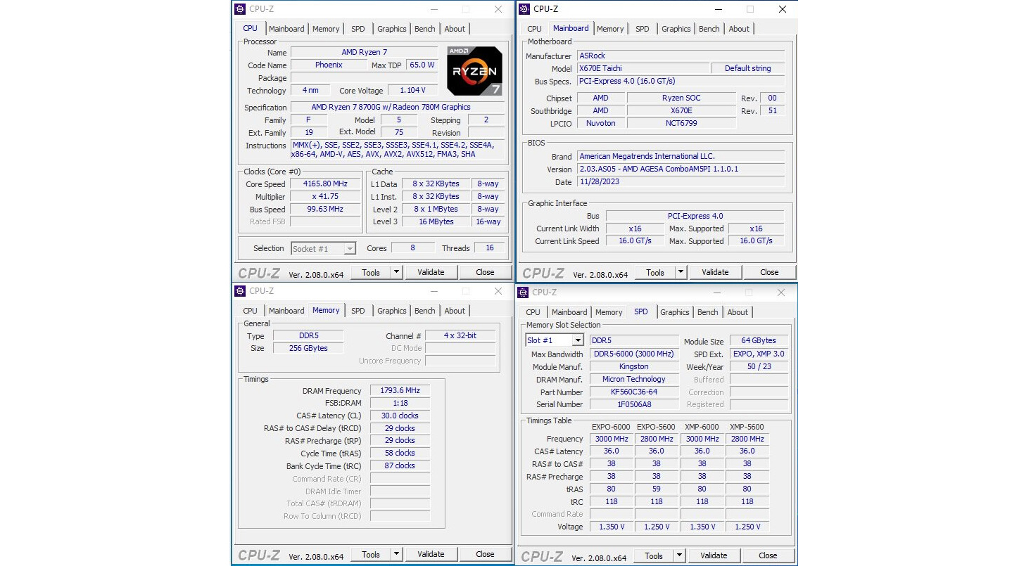Open the Mainboard tab in the Memory window
This screenshot has height=566, width=1012.
tap(286, 311)
